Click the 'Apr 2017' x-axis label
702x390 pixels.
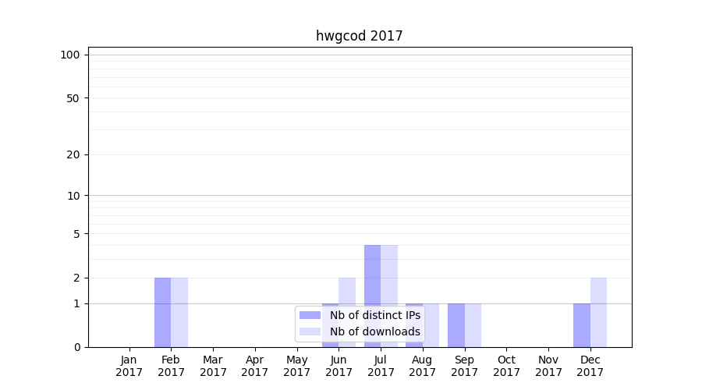click(x=255, y=366)
